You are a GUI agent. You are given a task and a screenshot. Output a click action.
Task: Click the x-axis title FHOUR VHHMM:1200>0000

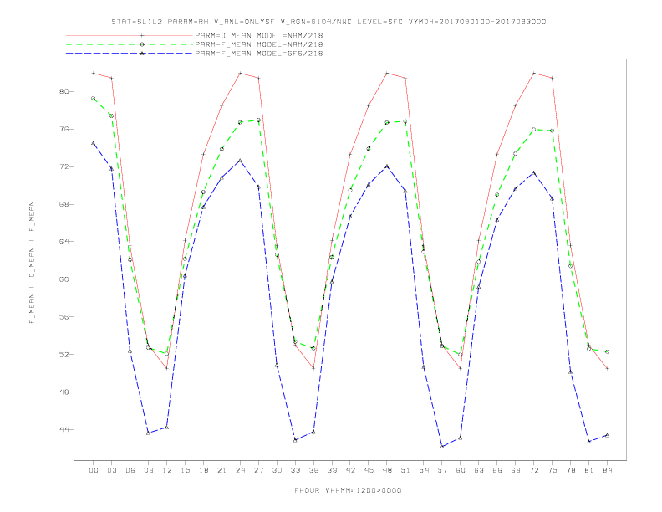click(x=348, y=490)
